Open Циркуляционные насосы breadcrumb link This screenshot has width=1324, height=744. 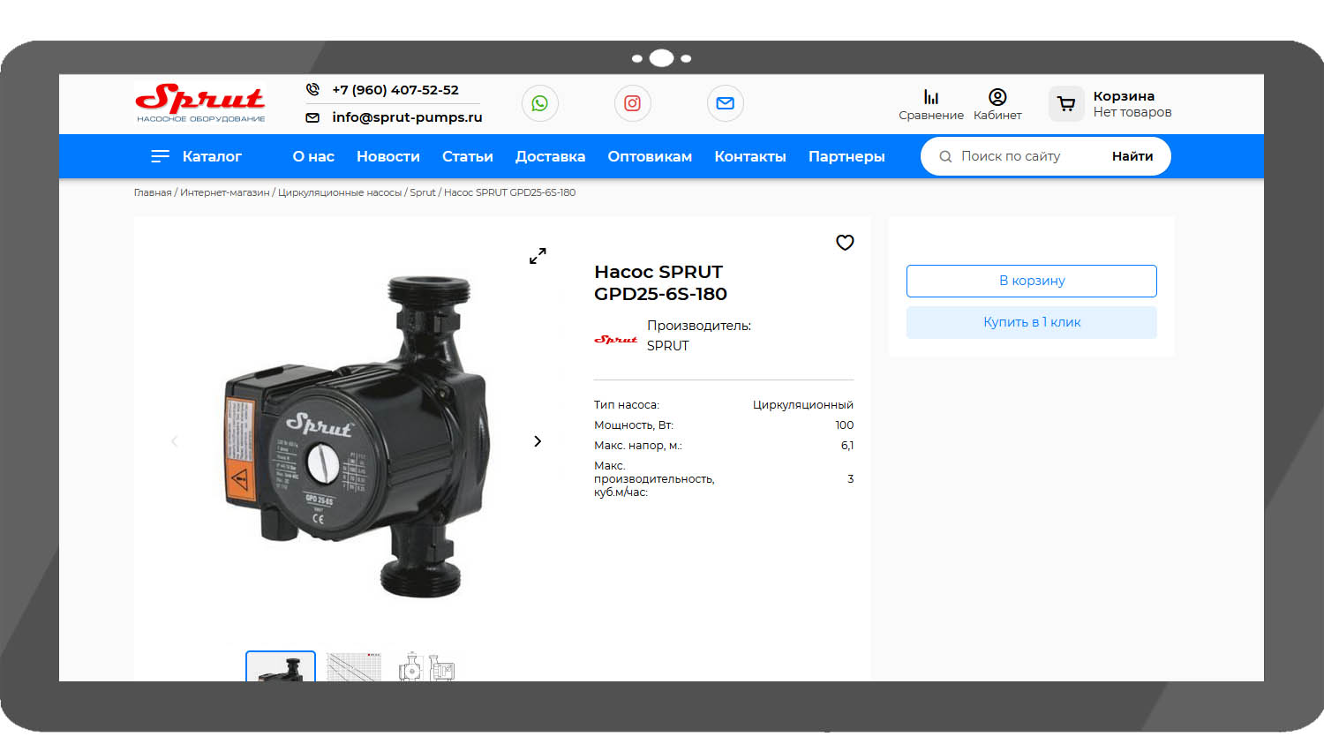pos(340,192)
